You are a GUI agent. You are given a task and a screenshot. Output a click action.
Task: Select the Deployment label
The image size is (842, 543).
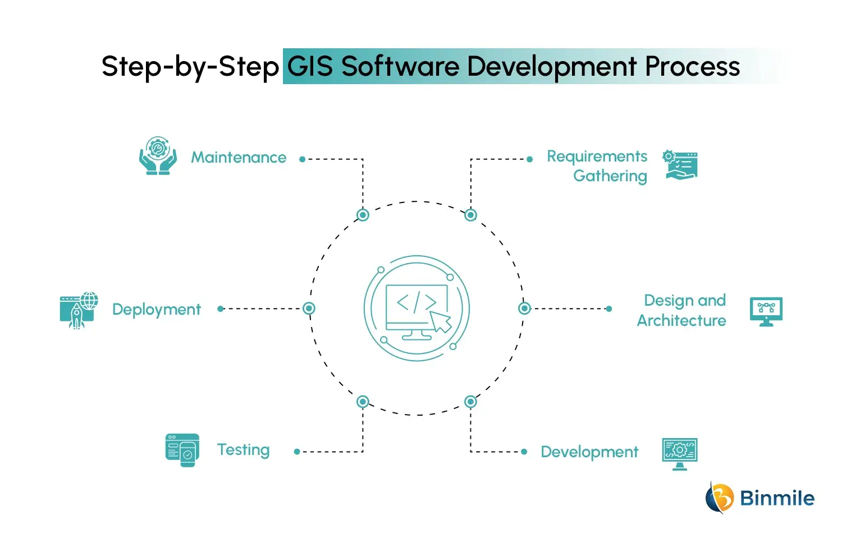pyautogui.click(x=157, y=310)
